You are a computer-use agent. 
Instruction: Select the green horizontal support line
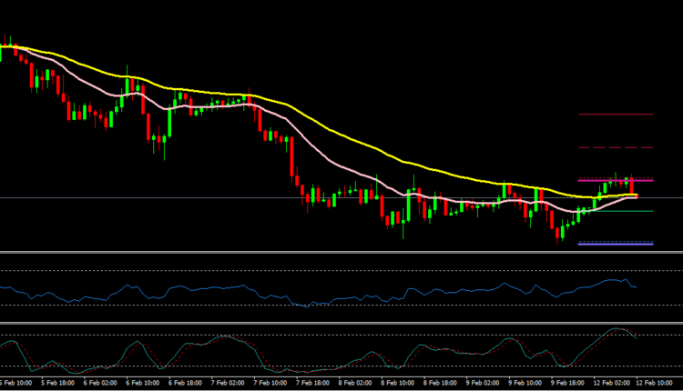click(x=628, y=211)
